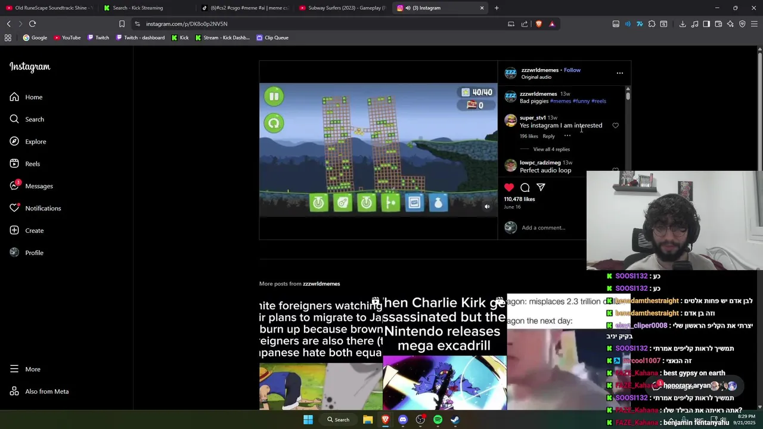Open Steam from the taskbar

pos(455,419)
